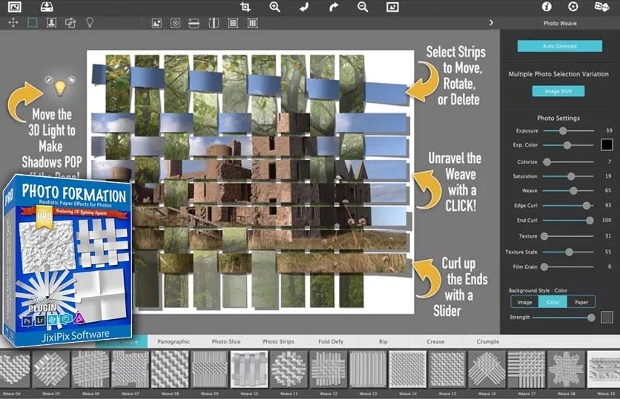Select the Weave 06 preset thumbnail
Viewport: 620px width, 399px height.
point(90,369)
